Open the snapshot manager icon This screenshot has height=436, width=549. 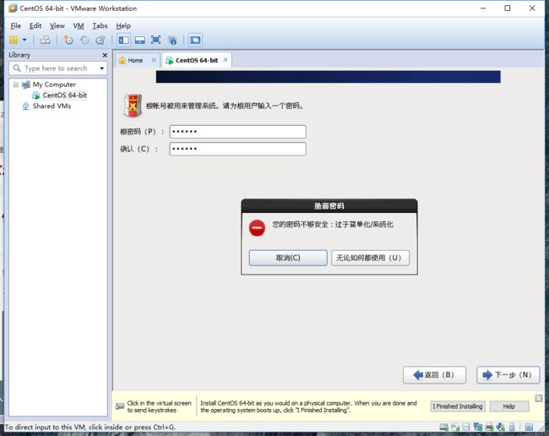(x=101, y=40)
